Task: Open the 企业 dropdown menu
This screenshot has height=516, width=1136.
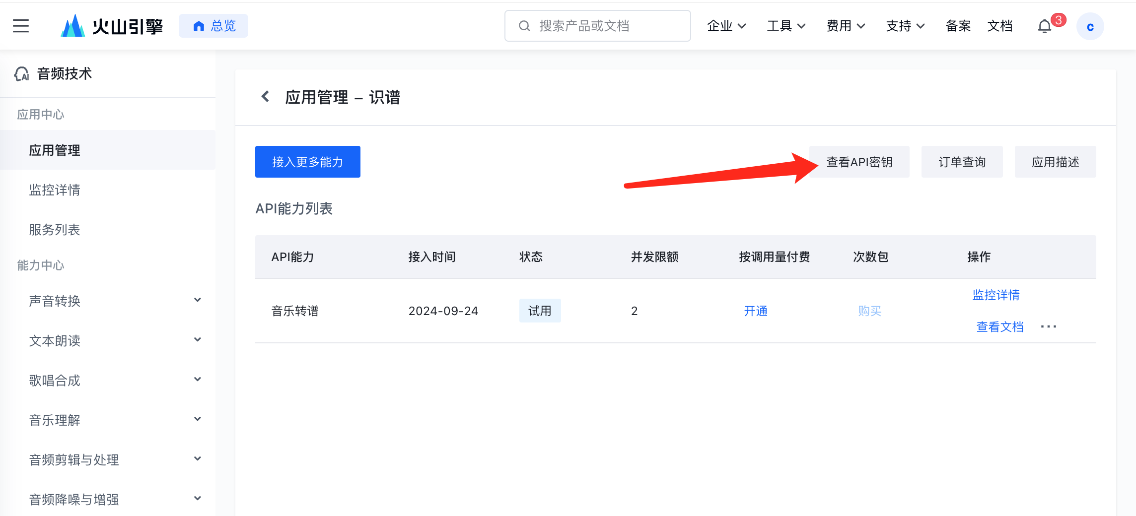Action: pyautogui.click(x=726, y=26)
